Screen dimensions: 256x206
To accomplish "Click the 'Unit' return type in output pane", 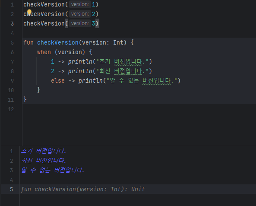I will coord(138,189).
